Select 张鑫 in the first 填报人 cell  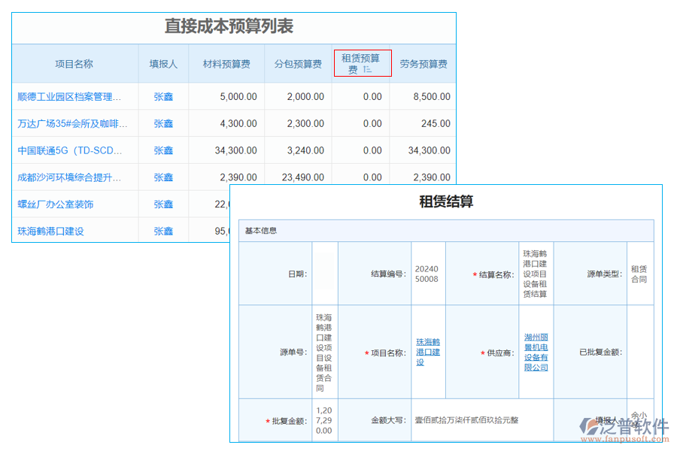click(x=162, y=96)
